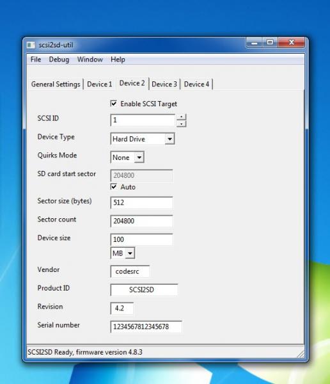Image resolution: width=330 pixels, height=384 pixels.
Task: Open the MB device size unit dropdown
Action: click(x=130, y=253)
